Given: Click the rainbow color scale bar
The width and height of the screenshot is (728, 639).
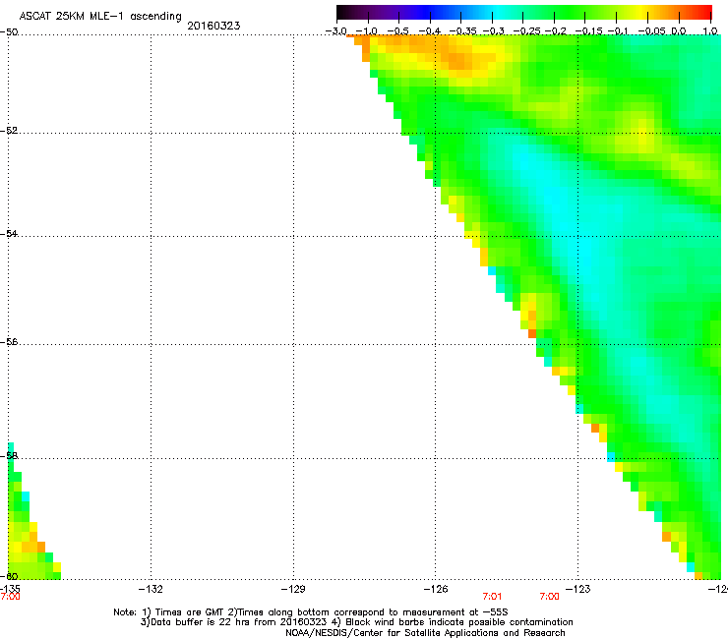Looking at the screenshot, I should (523, 13).
